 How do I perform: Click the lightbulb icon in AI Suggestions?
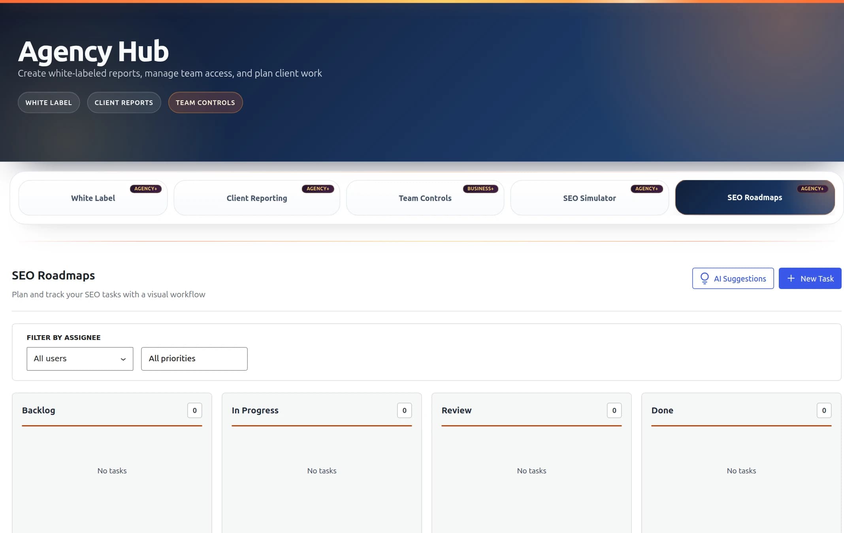pyautogui.click(x=704, y=278)
